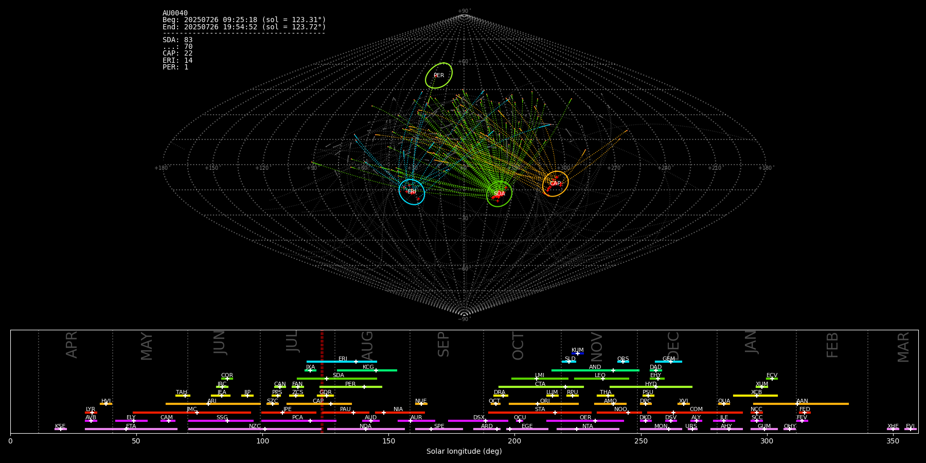Click the HYD shower bar in timeline
This screenshot has width=926, height=463.
[651, 387]
